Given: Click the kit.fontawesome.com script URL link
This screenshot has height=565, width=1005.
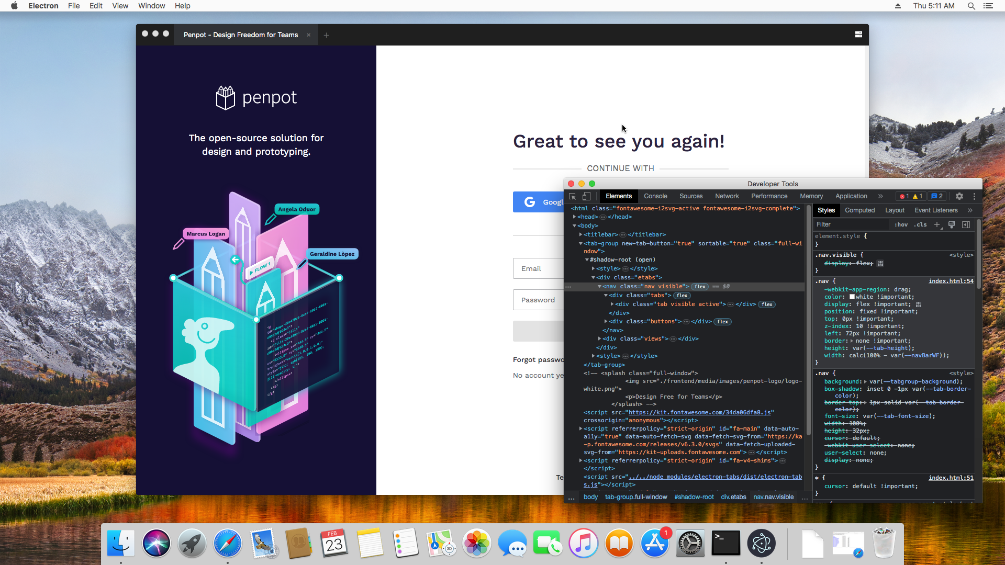Looking at the screenshot, I should pyautogui.click(x=700, y=413).
